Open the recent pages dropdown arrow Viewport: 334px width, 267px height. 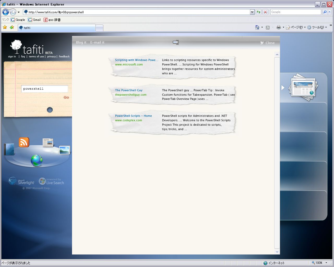pos(19,12)
